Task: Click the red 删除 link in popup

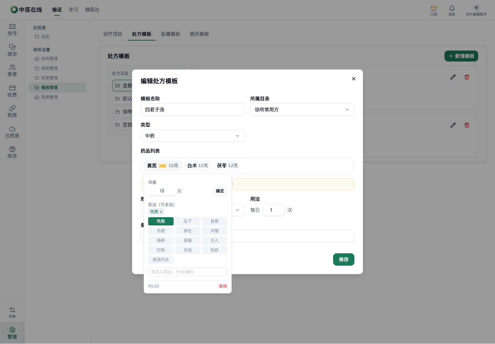Action: pyautogui.click(x=223, y=286)
